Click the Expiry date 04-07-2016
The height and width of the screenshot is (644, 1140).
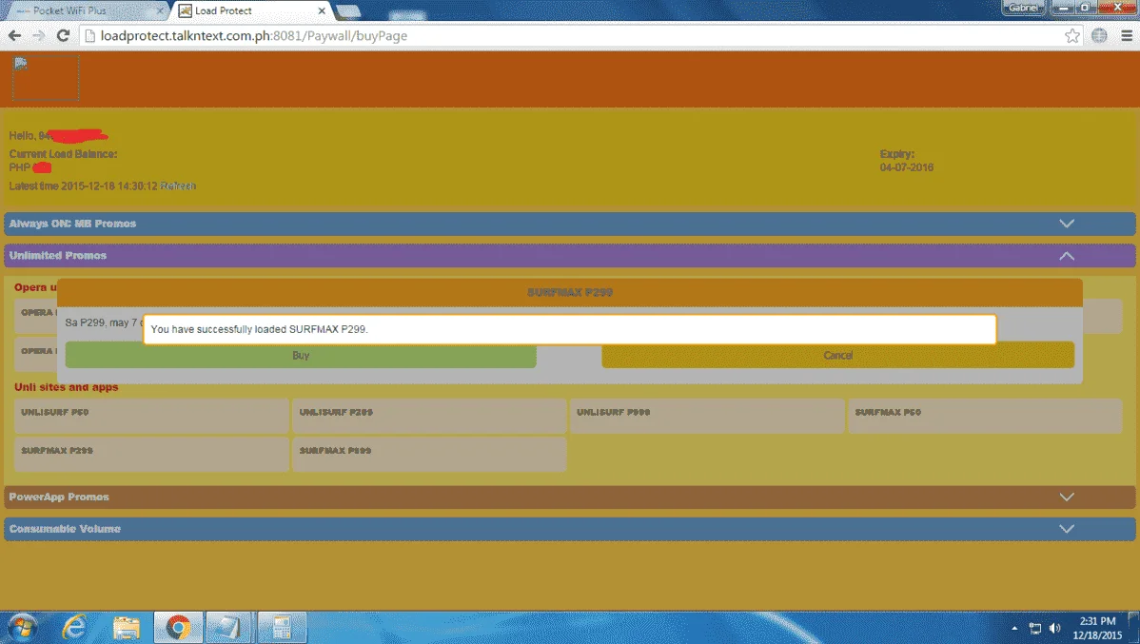pyautogui.click(x=907, y=167)
